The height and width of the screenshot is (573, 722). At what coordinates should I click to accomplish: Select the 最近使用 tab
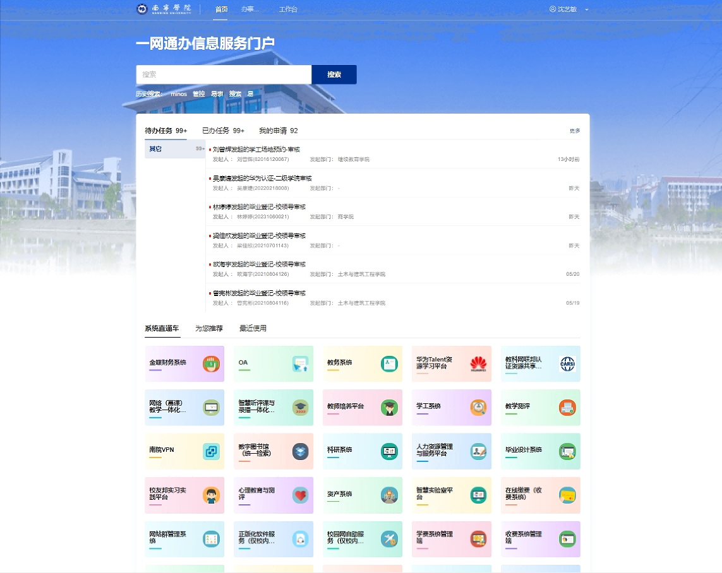pos(253,328)
